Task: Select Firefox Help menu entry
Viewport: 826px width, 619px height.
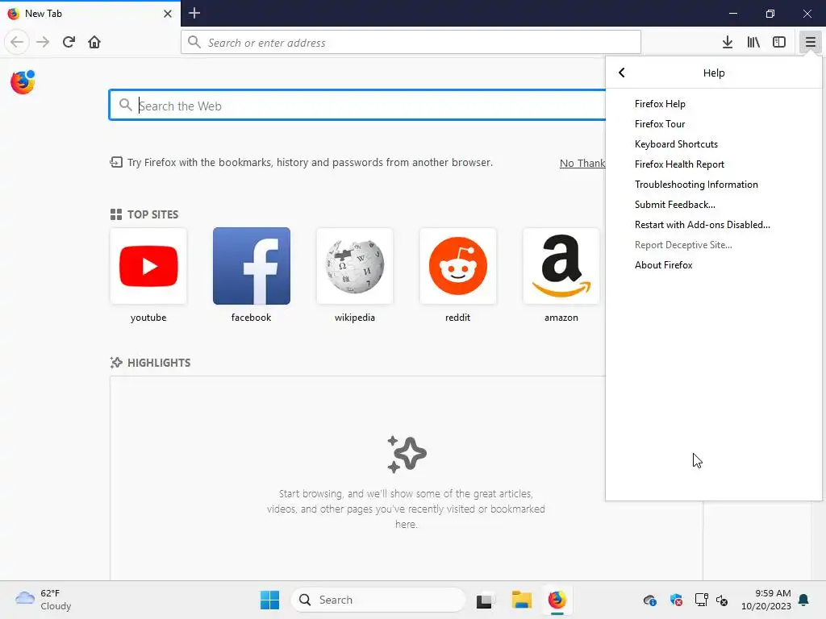Action: (x=713, y=104)
